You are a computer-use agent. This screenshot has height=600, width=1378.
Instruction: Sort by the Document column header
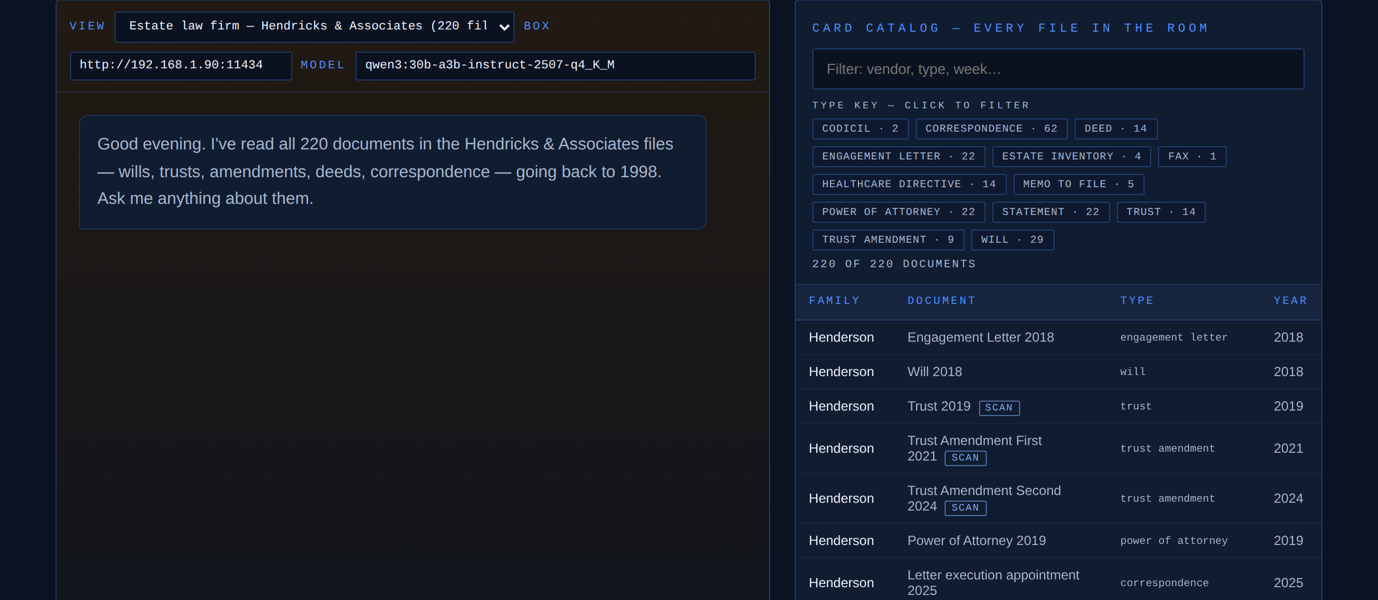(x=941, y=301)
